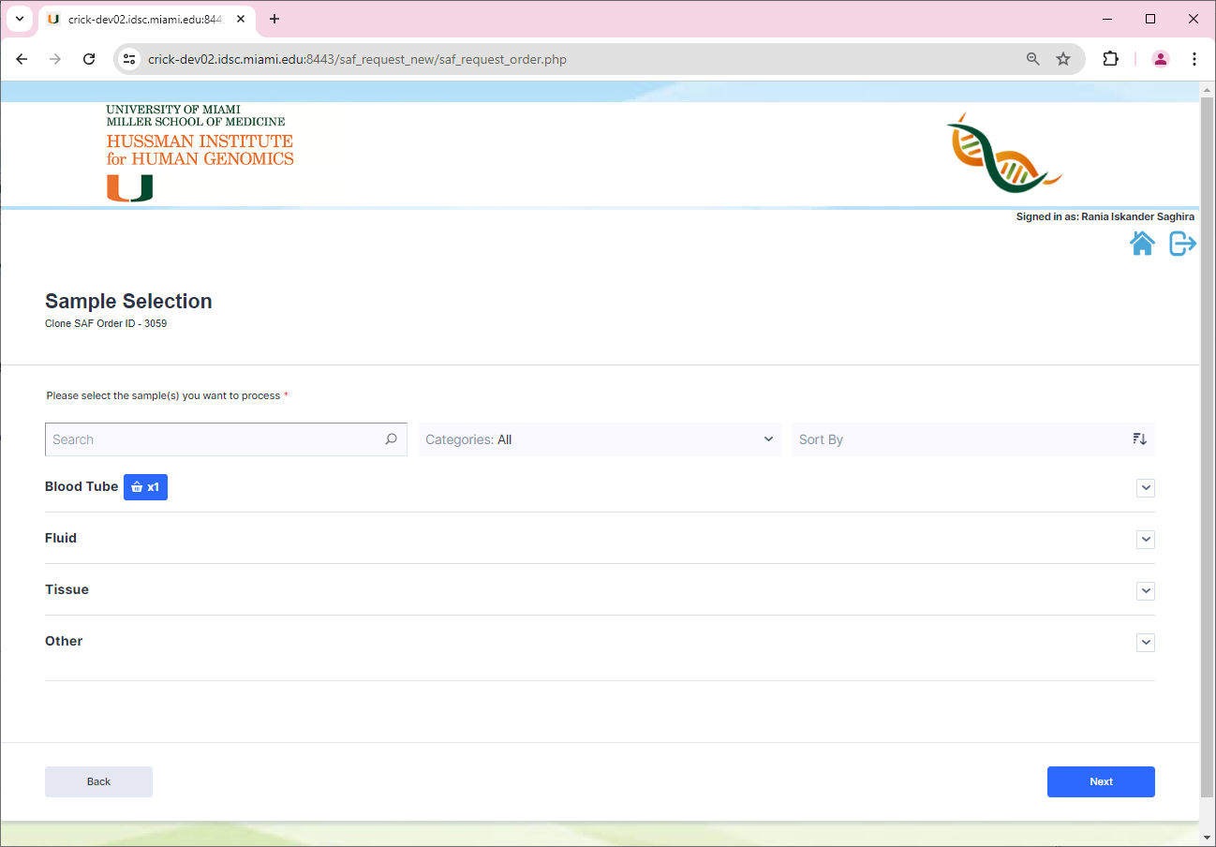Click the Next button
Image resolution: width=1216 pixels, height=847 pixels.
pos(1101,781)
